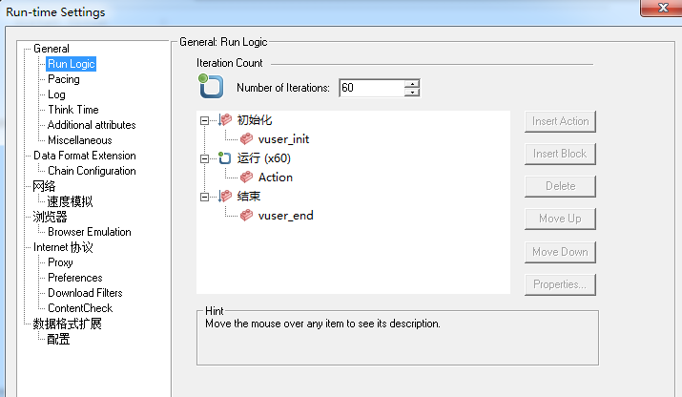This screenshot has width=682, height=397.
Task: Collapse the 初始化 tree node
Action: click(204, 120)
